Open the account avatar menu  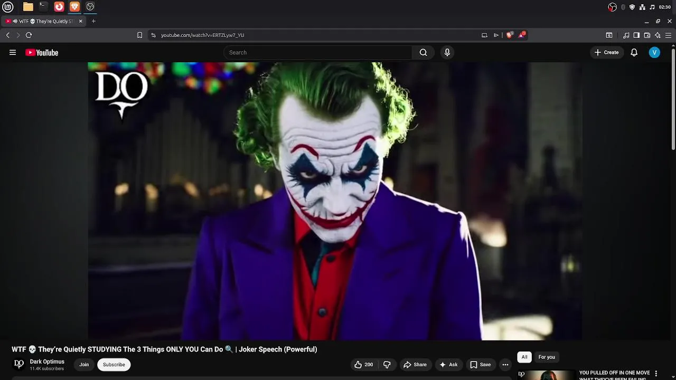click(654, 52)
